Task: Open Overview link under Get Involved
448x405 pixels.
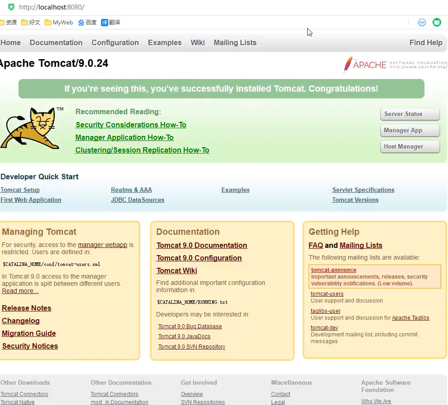Action: tap(192, 394)
